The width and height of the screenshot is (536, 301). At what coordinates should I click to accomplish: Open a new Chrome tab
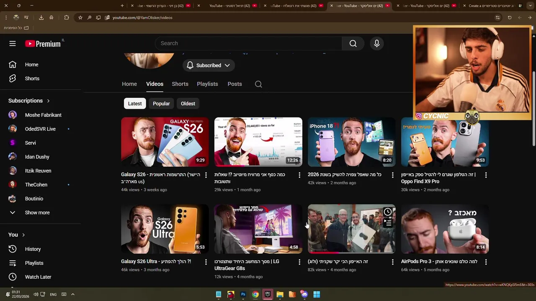[122, 6]
